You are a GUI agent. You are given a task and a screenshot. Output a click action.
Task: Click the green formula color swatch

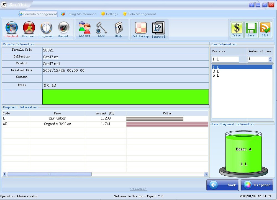pos(125,97)
